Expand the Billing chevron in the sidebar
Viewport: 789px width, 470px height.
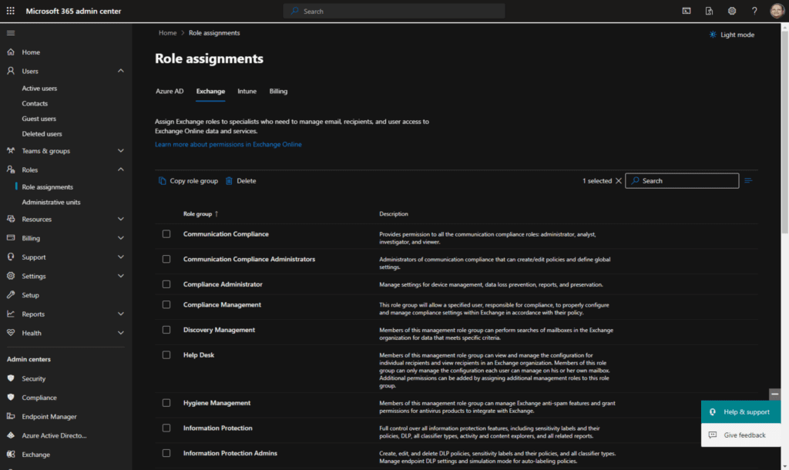pyautogui.click(x=121, y=238)
